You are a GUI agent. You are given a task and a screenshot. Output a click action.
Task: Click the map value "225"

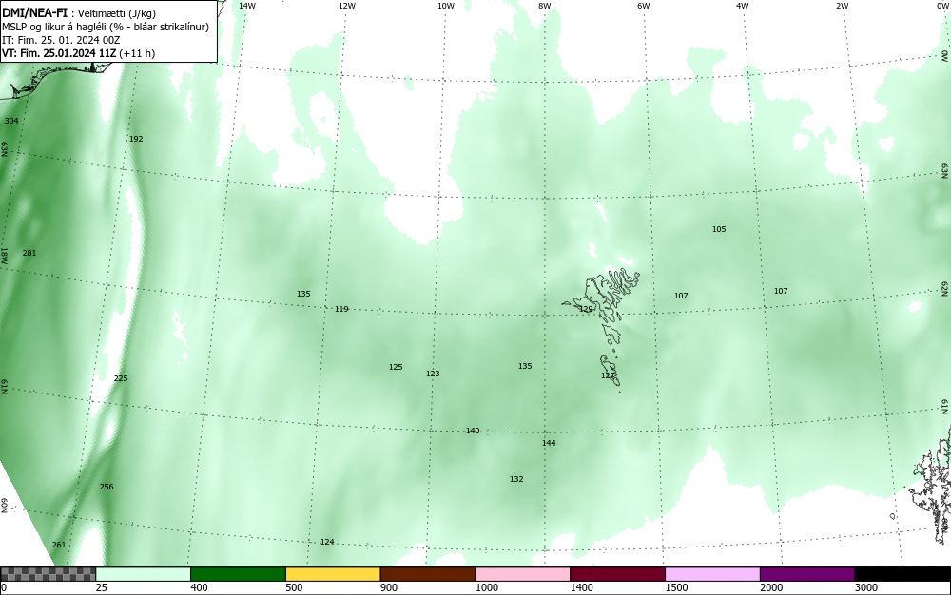tap(121, 378)
